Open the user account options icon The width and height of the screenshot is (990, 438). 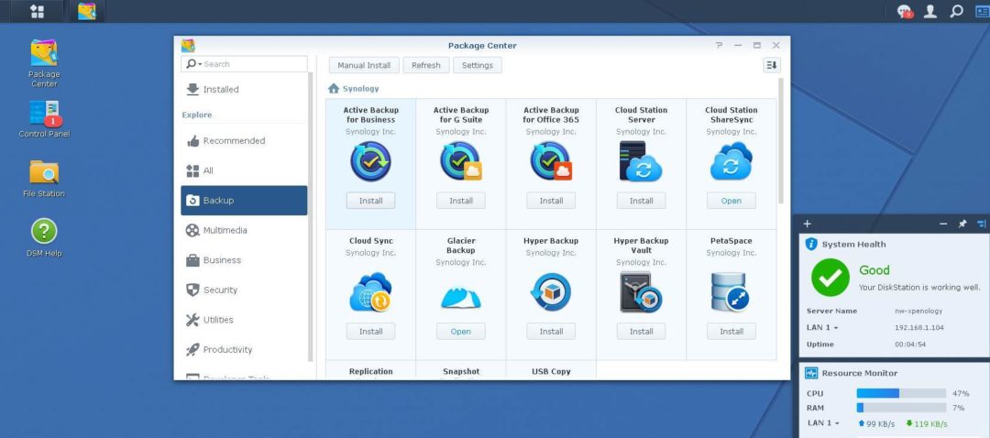point(930,11)
